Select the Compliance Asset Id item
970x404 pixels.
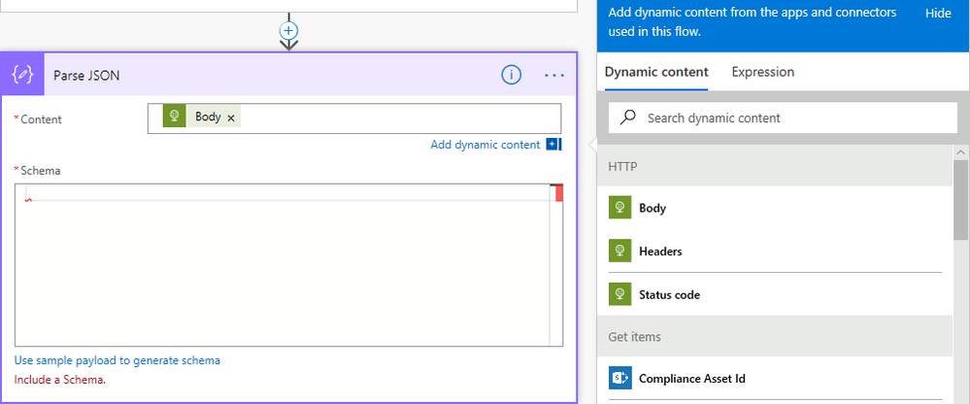point(691,379)
